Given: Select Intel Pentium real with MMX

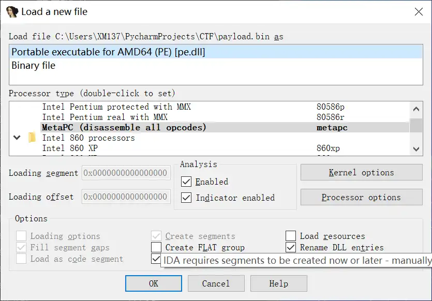Looking at the screenshot, I should point(105,117).
